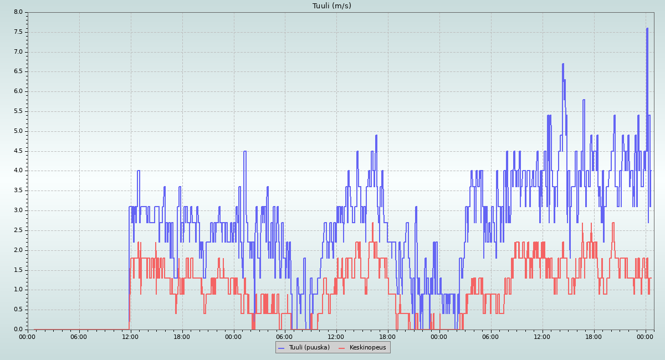
Task: Click the first 06:00 time axis label
Action: click(79, 336)
